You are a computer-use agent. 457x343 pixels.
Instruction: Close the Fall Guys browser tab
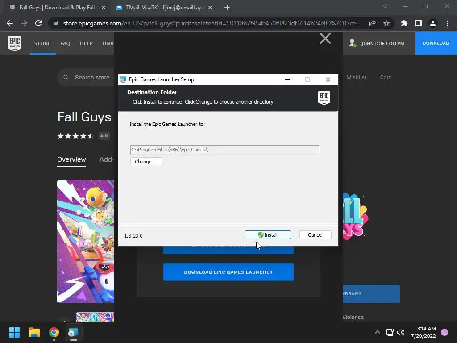click(104, 8)
